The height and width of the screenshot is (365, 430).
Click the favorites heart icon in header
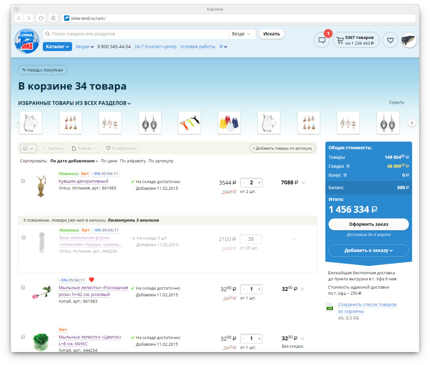point(390,40)
